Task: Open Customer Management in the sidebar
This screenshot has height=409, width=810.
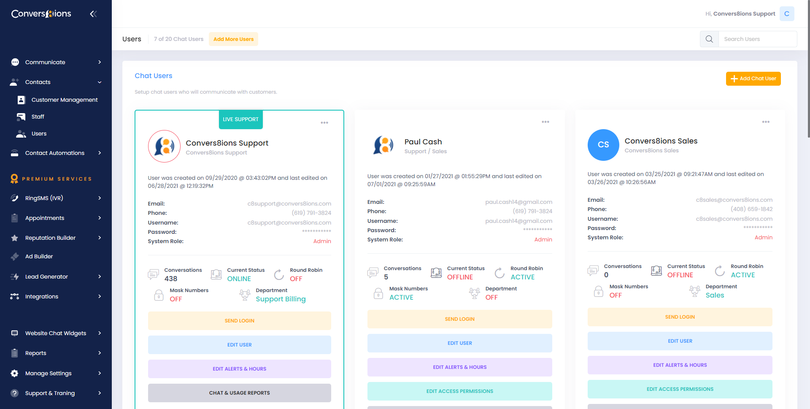Action: pyautogui.click(x=64, y=100)
